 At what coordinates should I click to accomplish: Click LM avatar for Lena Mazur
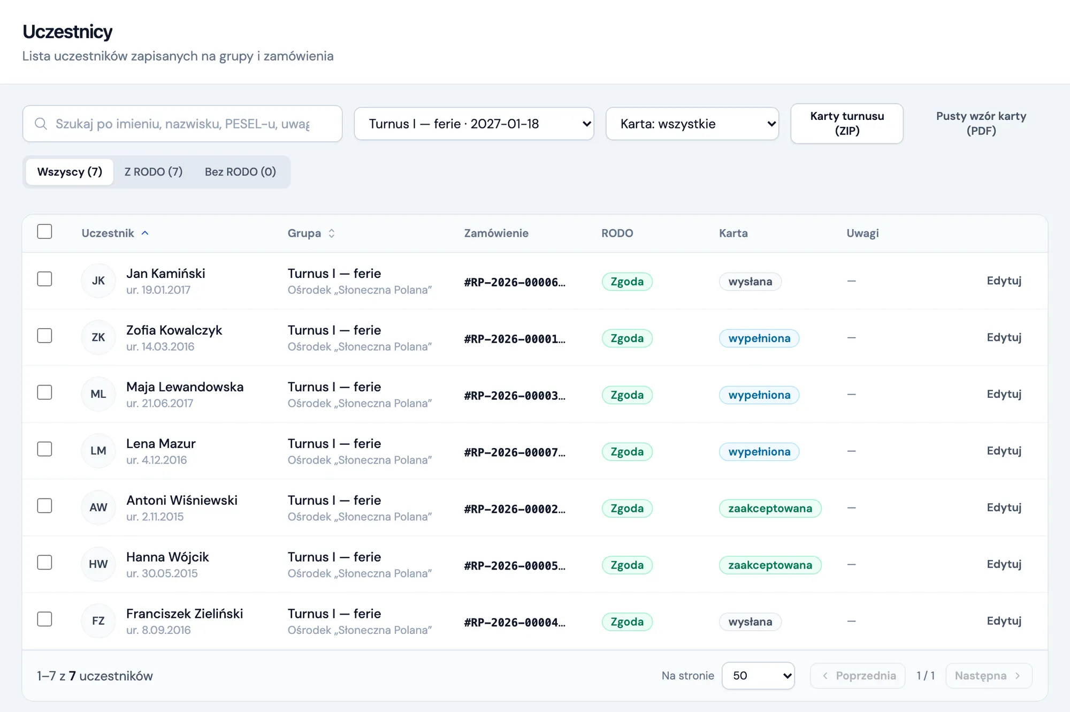pyautogui.click(x=98, y=451)
